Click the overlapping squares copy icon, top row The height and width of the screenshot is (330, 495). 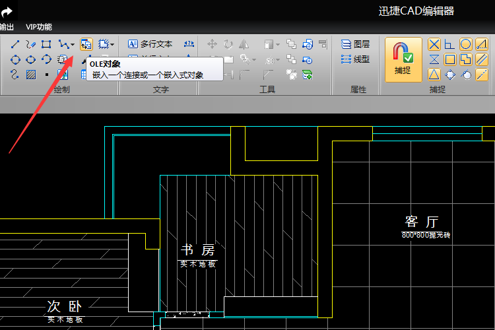[x=291, y=44]
